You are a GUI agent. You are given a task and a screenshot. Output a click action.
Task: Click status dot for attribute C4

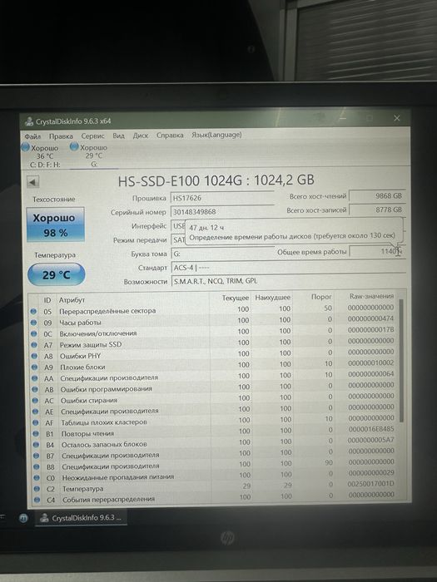click(37, 500)
